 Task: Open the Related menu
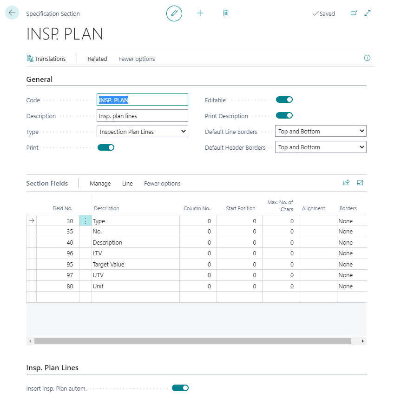tap(98, 59)
